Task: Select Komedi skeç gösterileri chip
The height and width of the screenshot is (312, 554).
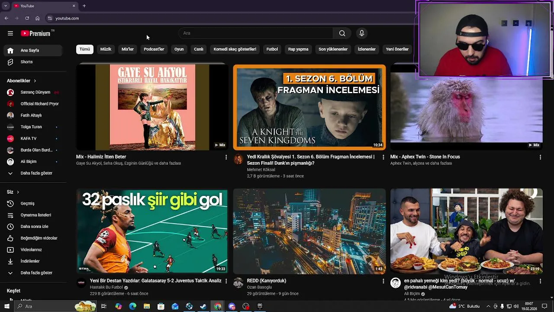Action: coord(235,49)
